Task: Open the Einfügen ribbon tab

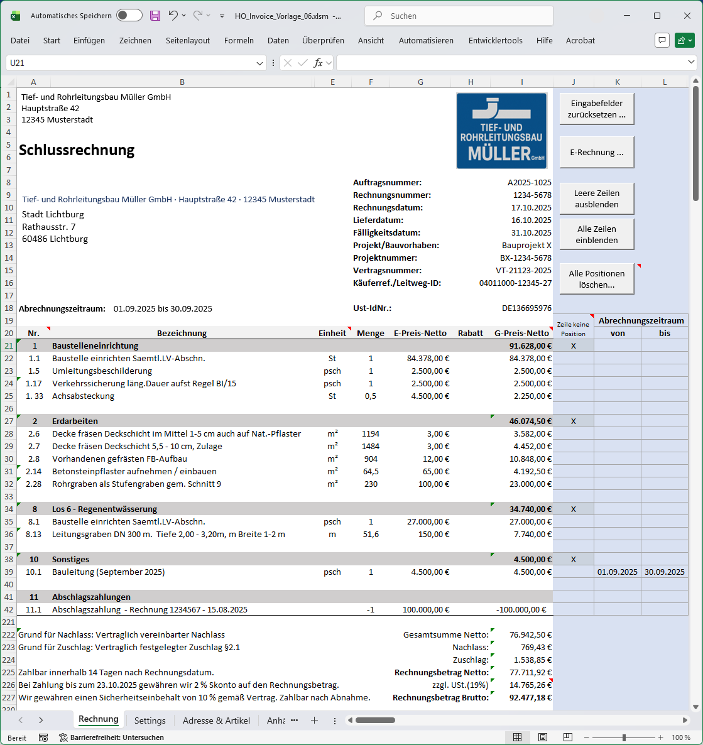Action: pyautogui.click(x=89, y=40)
